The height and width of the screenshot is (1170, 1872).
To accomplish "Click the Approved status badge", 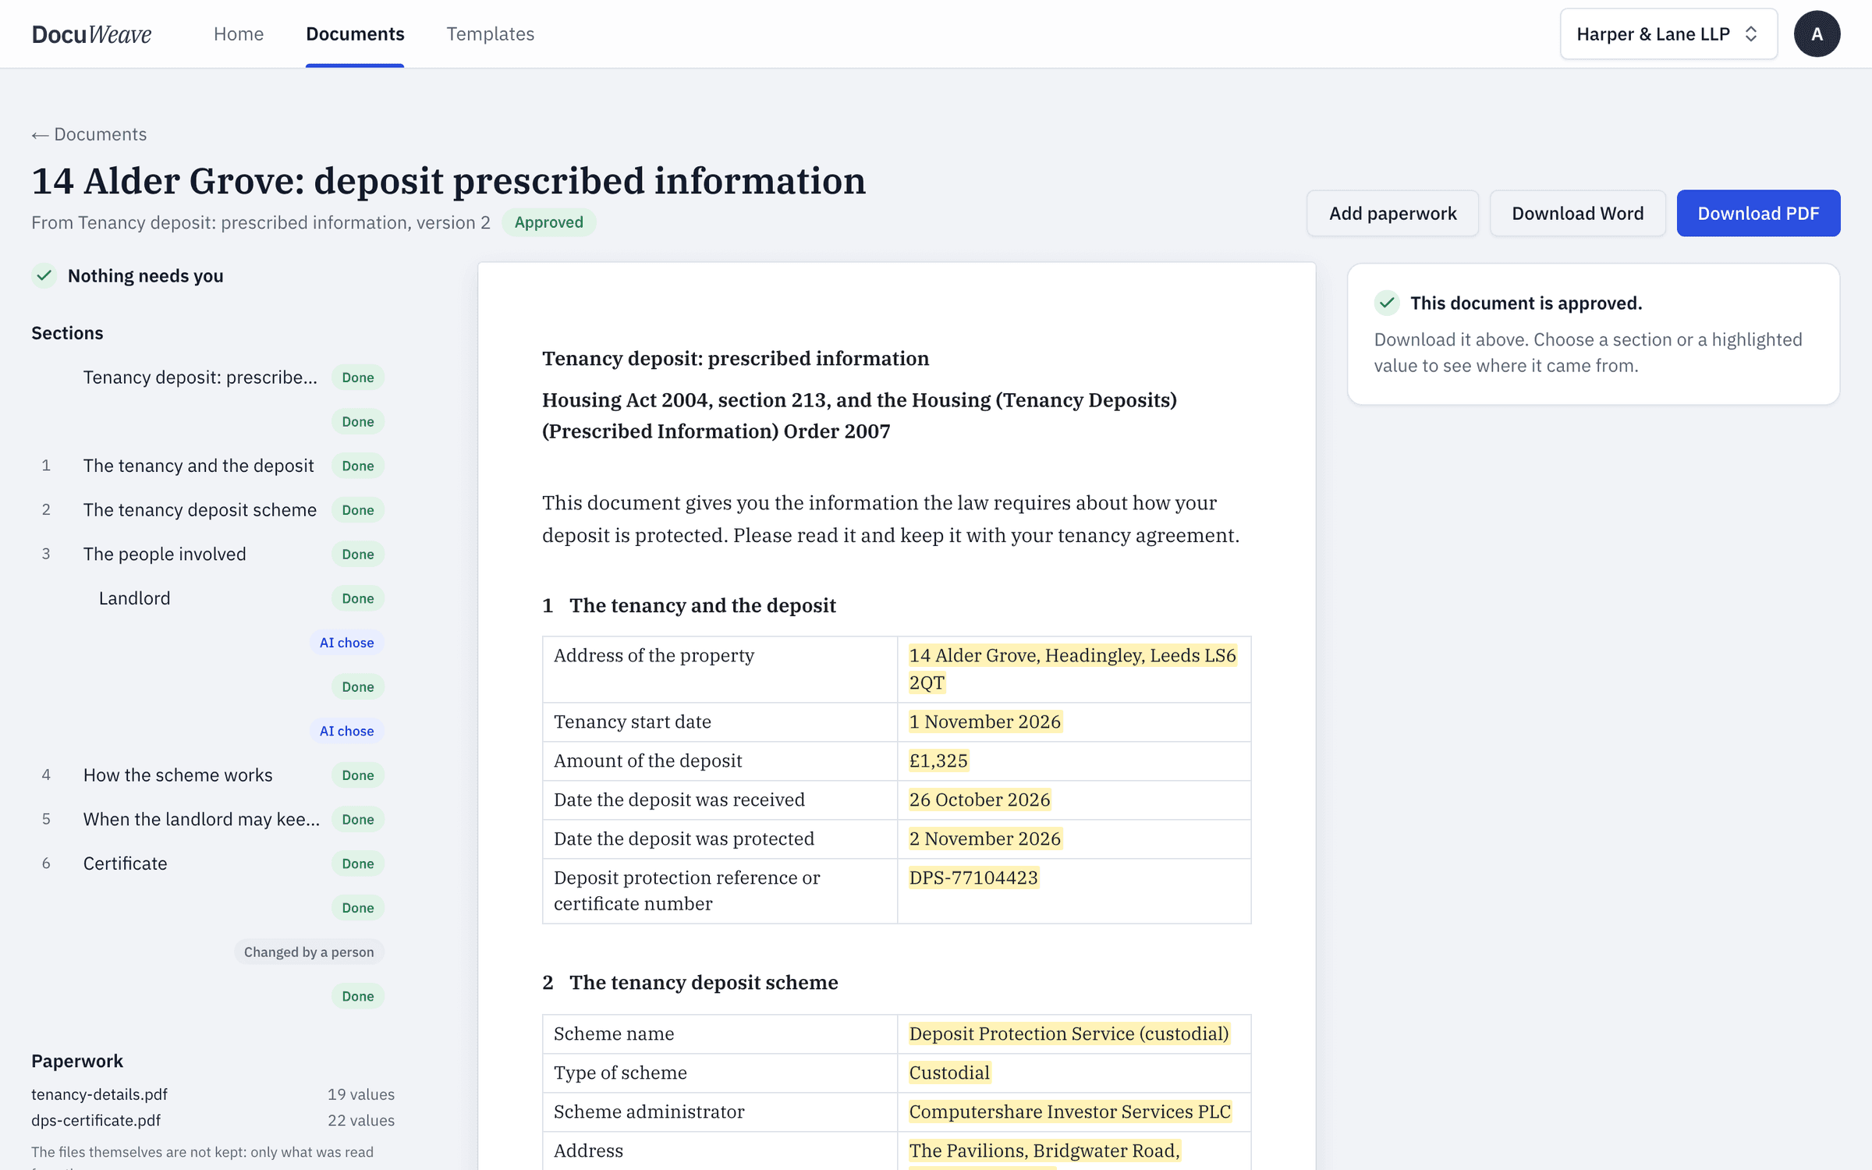I will (548, 222).
